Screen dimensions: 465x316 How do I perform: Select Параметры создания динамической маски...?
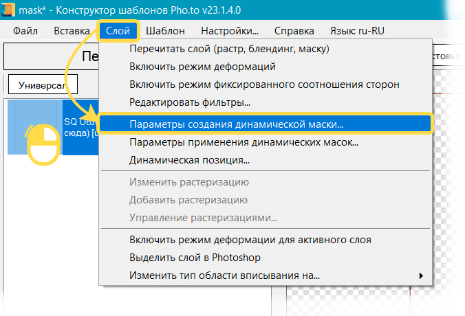click(237, 124)
